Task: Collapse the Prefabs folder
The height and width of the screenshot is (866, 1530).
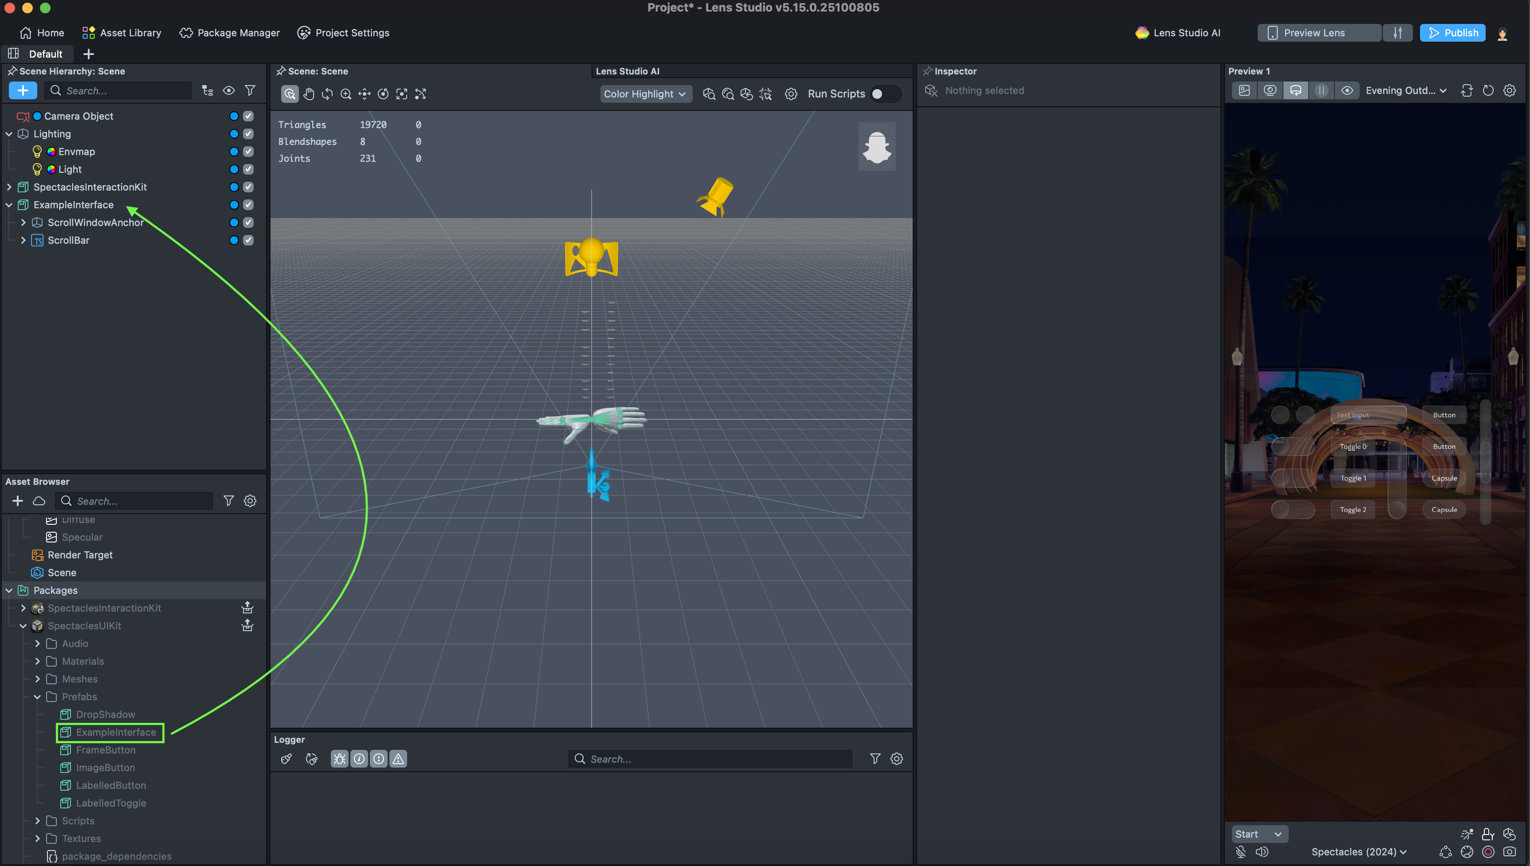Action: [38, 697]
